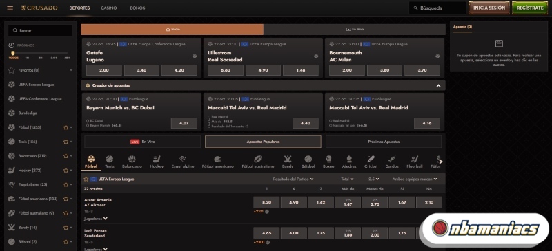Viewport: 552px width, 251px height.
Task: Focus the sidebar Buscar field
Action: (40, 30)
